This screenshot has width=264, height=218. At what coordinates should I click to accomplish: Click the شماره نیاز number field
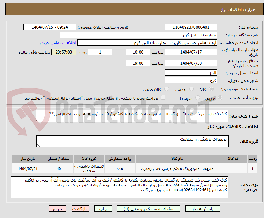pyautogui.click(x=191, y=27)
